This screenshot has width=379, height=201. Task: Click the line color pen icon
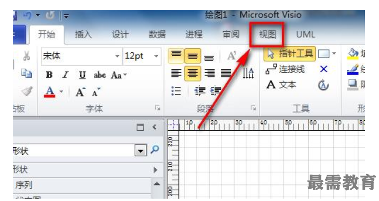point(353,69)
